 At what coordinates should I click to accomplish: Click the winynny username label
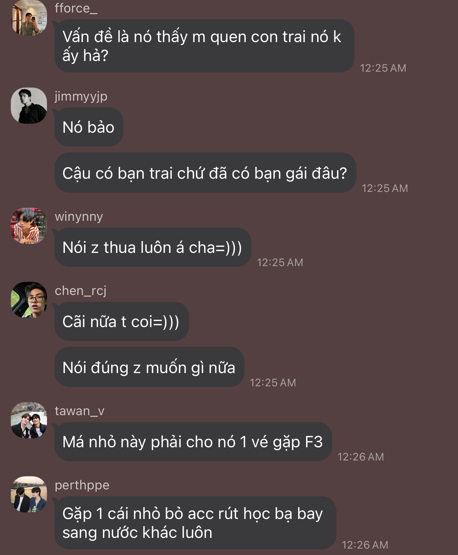79,217
